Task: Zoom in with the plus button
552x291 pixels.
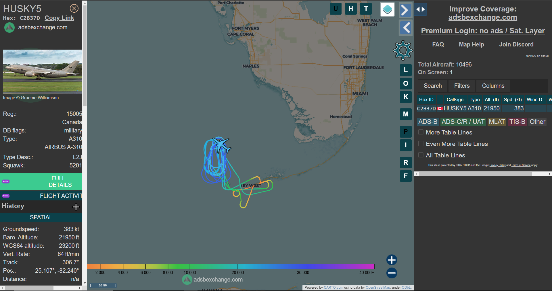Action: click(x=392, y=260)
